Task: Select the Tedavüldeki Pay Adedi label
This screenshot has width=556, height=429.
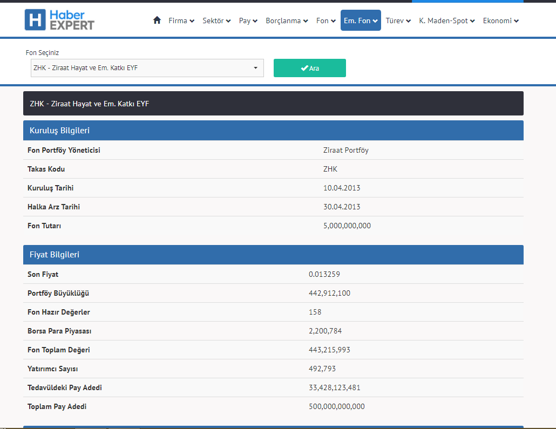Action: coord(65,387)
